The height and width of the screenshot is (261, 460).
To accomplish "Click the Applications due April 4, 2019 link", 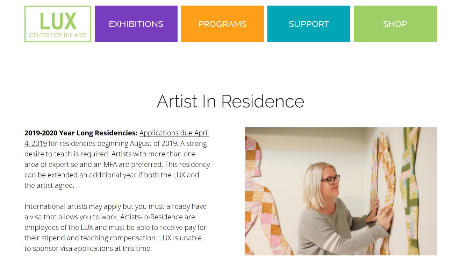I will tap(174, 133).
